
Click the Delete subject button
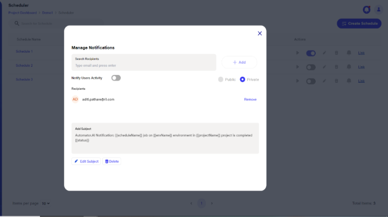[112, 161]
